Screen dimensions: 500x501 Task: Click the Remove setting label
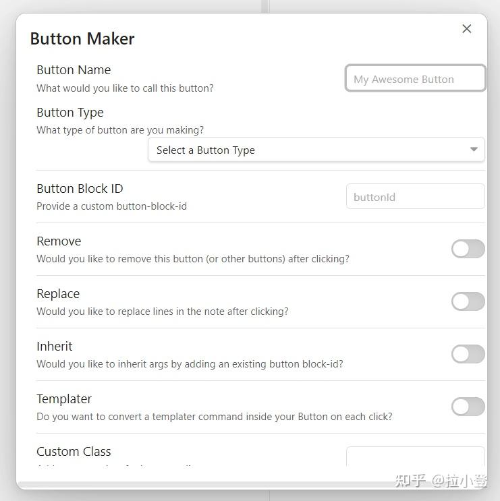[59, 241]
